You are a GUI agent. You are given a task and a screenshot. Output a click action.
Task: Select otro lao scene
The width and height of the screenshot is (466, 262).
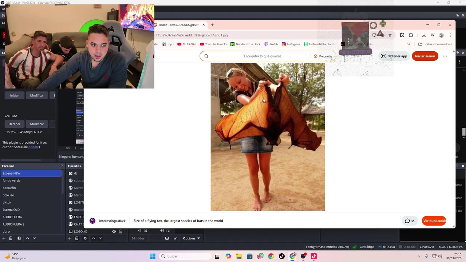click(x=31, y=195)
